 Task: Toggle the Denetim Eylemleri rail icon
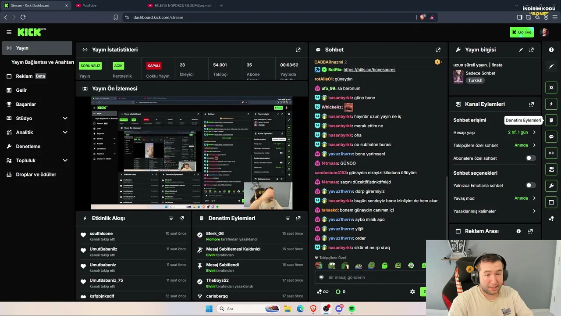pyautogui.click(x=551, y=120)
